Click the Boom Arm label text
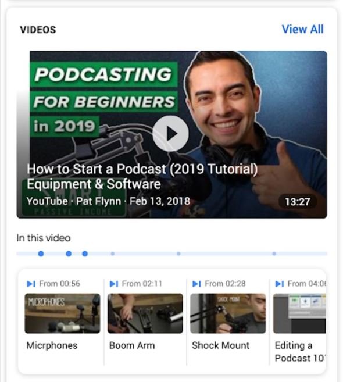Image resolution: width=343 pixels, height=382 pixels. 132,345
